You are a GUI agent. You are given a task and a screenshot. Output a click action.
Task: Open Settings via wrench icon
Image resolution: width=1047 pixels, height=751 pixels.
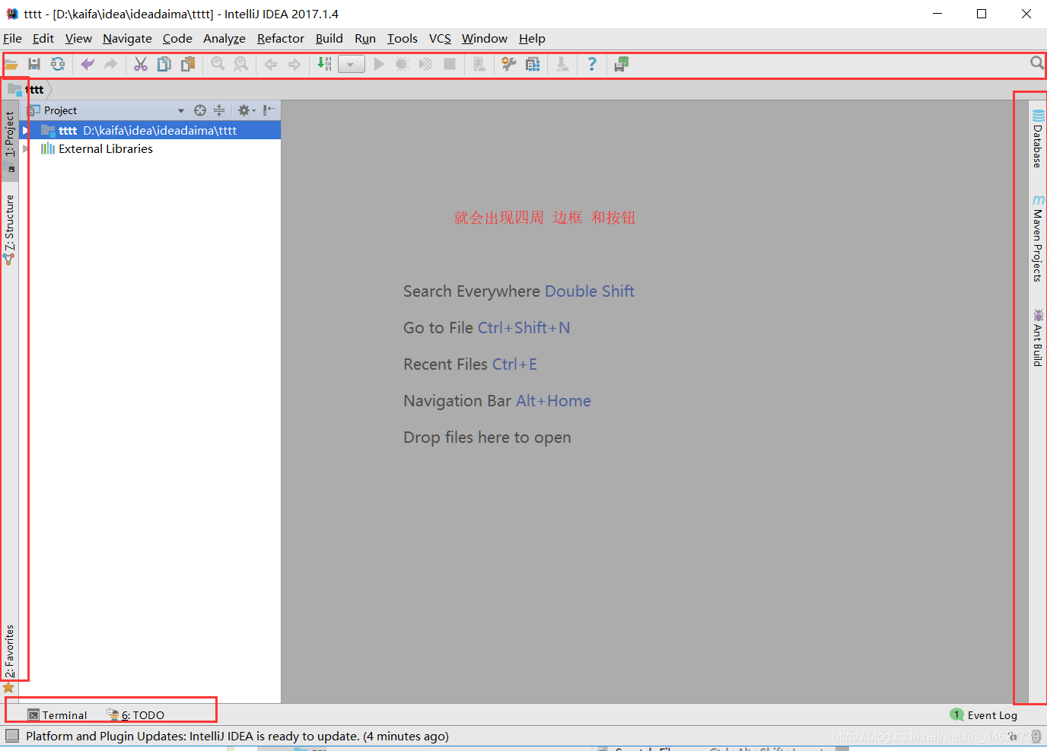click(x=509, y=65)
